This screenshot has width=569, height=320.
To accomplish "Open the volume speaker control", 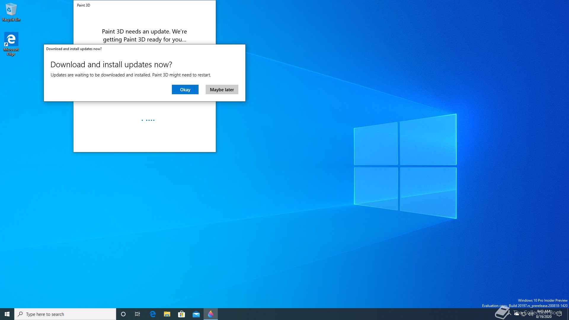I will tap(531, 314).
